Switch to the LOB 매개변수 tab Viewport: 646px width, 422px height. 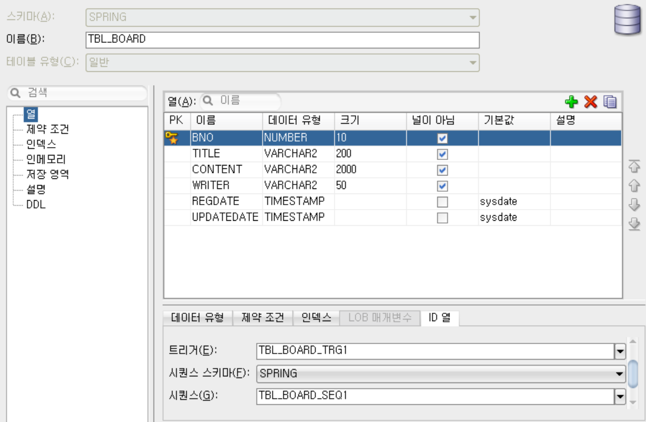[380, 317]
